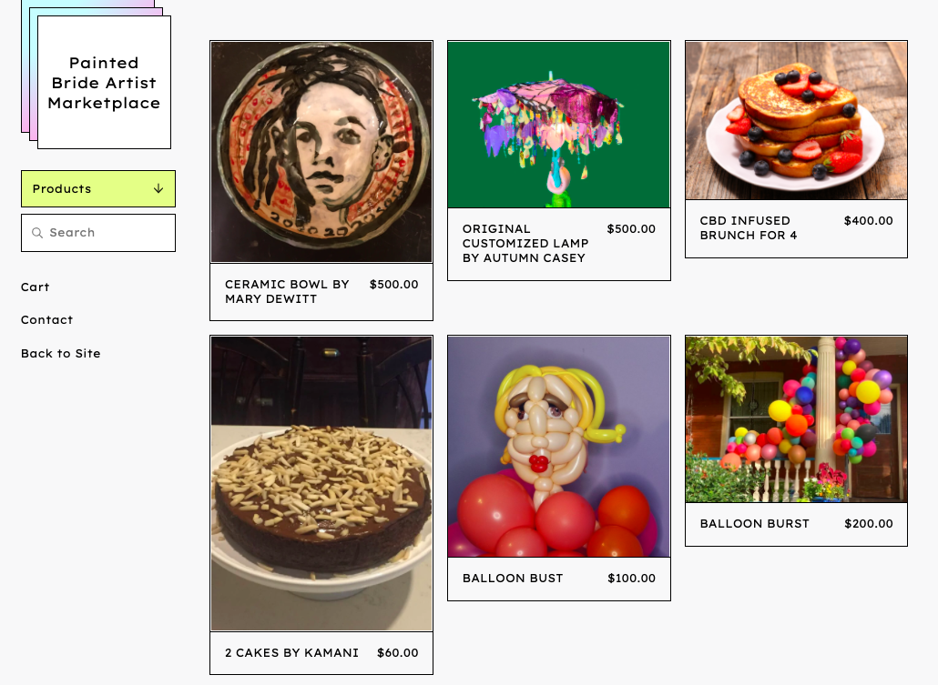Open the 2 Cakes by Kamani listing
This screenshot has height=685, width=938.
[x=321, y=653]
